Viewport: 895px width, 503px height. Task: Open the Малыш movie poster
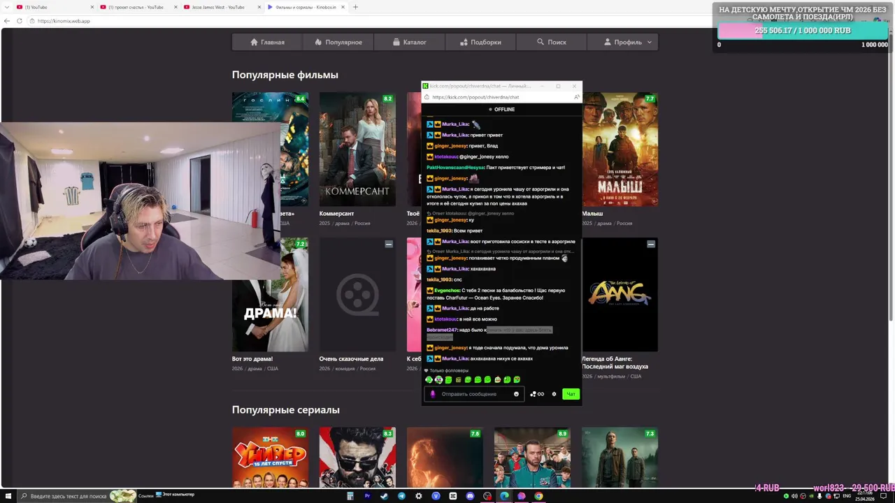click(620, 149)
